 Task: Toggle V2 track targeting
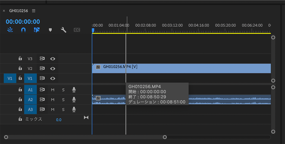point(30,68)
